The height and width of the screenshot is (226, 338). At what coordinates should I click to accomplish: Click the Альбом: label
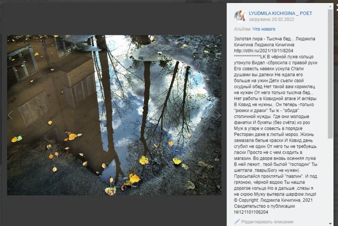tap(243, 29)
